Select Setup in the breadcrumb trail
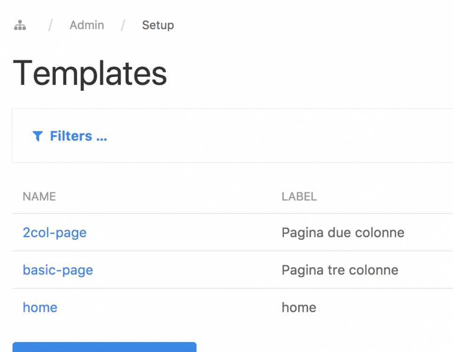The image size is (453, 352). coord(158,25)
